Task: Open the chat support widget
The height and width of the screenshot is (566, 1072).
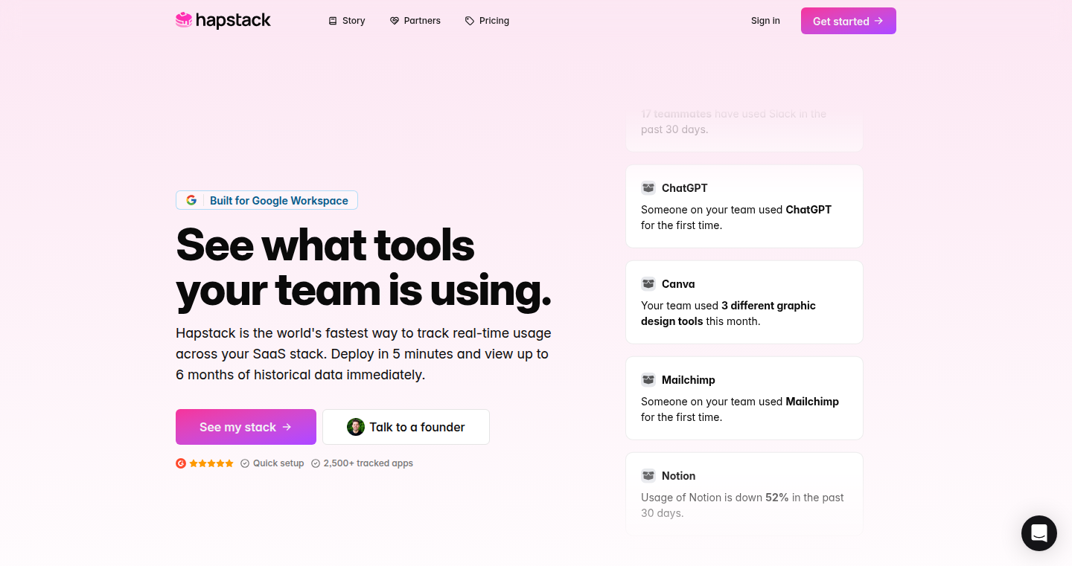Action: [1039, 533]
